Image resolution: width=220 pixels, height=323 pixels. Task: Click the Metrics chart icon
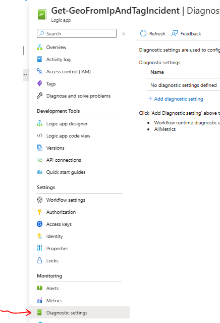(39, 300)
